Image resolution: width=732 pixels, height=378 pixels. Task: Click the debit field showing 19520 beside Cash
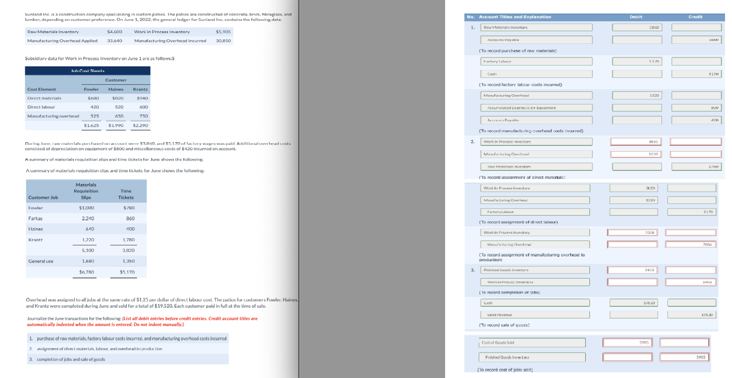pyautogui.click(x=634, y=302)
